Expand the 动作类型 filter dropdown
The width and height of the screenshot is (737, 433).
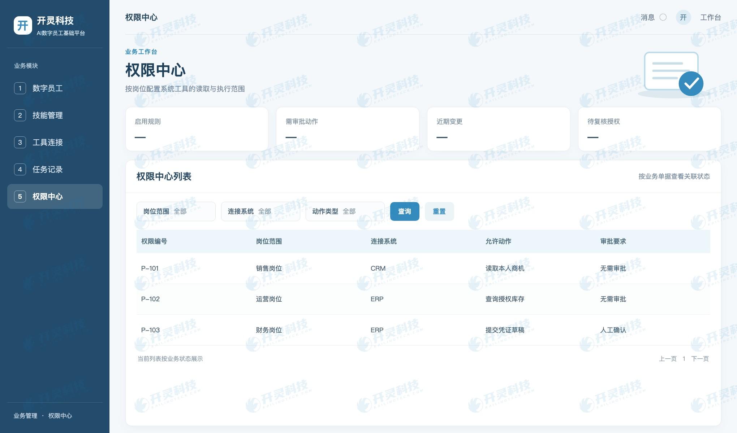pos(345,211)
